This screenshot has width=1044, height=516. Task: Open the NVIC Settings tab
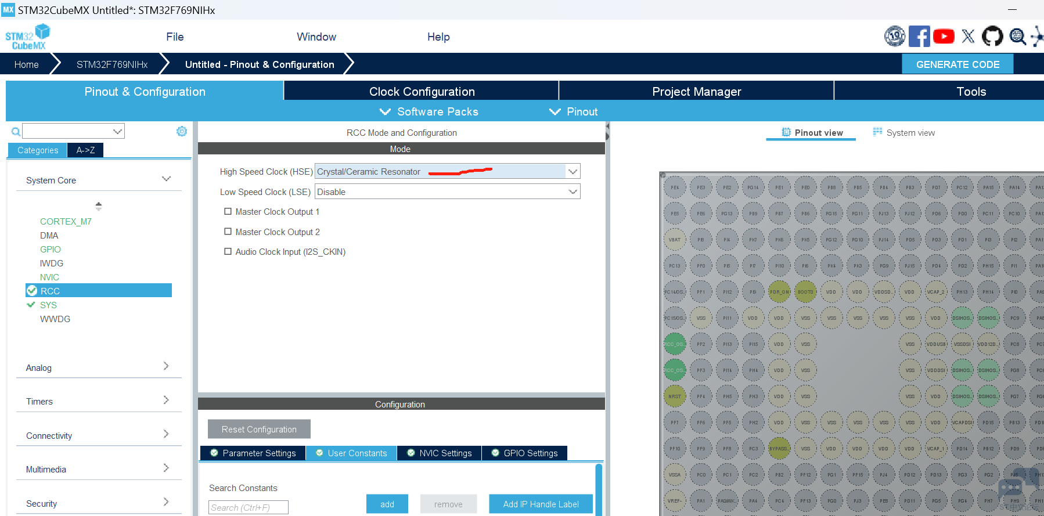click(440, 453)
